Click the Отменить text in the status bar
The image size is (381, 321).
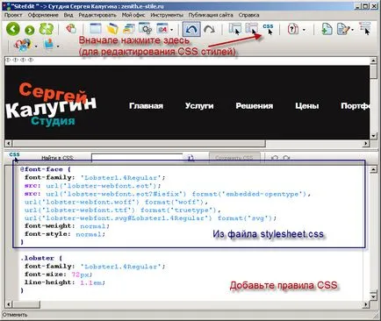15,315
